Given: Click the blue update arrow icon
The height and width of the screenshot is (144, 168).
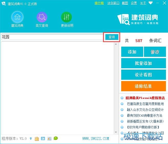Looking at the screenshot, I should click(31, 138).
